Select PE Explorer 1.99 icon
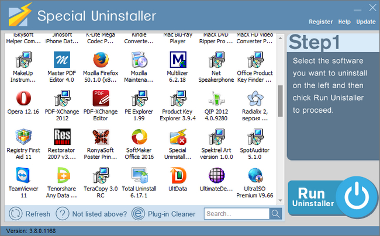 (x=139, y=98)
